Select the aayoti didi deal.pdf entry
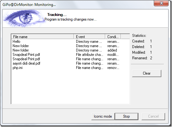Screen dimensions: 172x127 point(70,63)
